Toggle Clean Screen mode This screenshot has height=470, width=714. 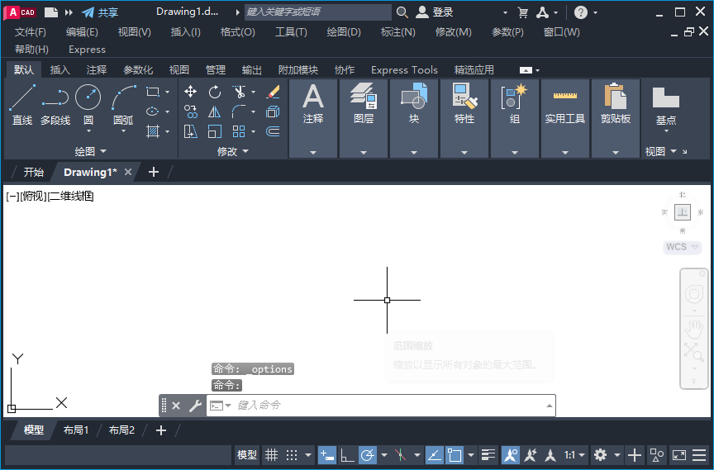[679, 454]
